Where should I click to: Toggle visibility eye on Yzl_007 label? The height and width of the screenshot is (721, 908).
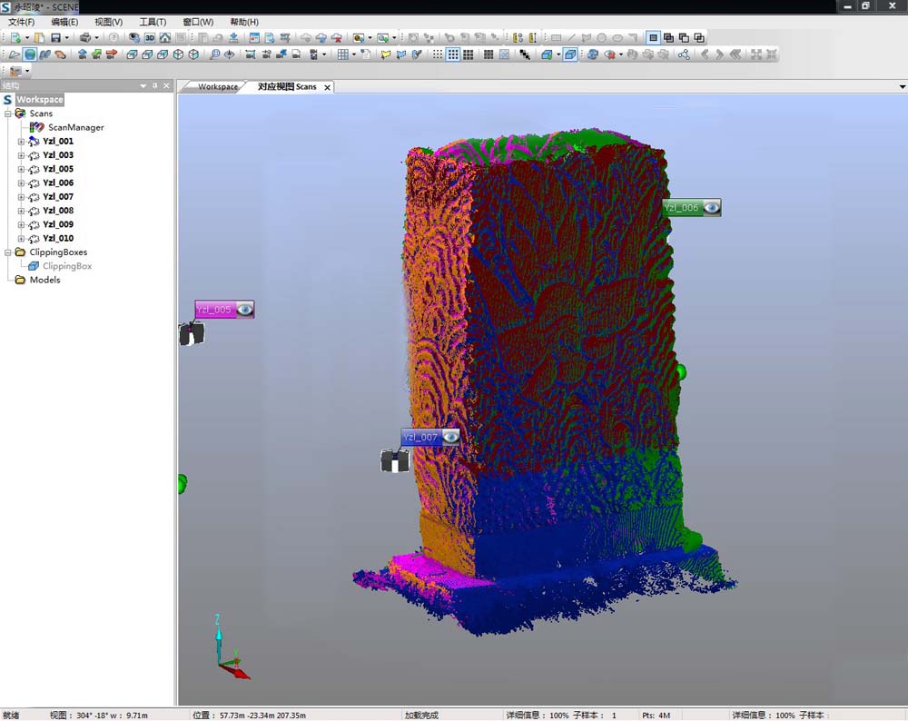(450, 437)
